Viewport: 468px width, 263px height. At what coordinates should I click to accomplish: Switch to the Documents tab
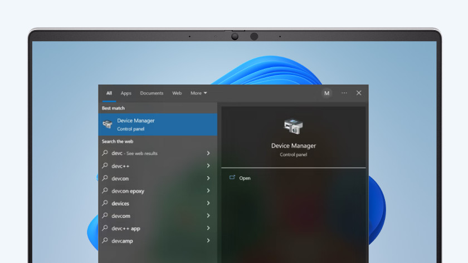[x=152, y=93]
